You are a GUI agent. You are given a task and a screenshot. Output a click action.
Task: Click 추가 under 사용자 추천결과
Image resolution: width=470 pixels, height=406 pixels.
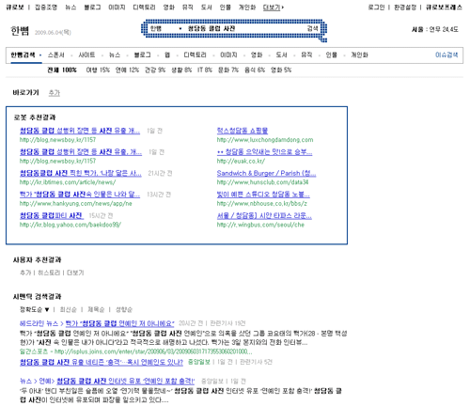[25, 273]
